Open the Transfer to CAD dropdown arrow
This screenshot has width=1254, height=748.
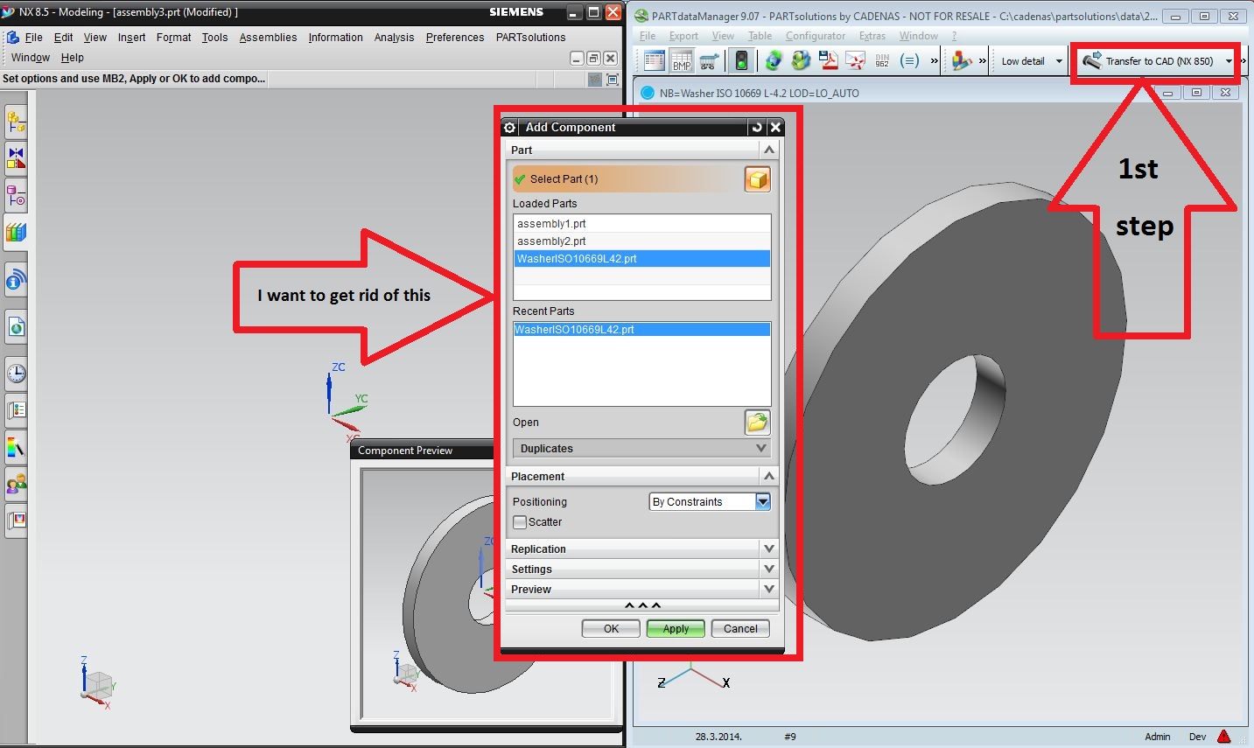tap(1229, 61)
